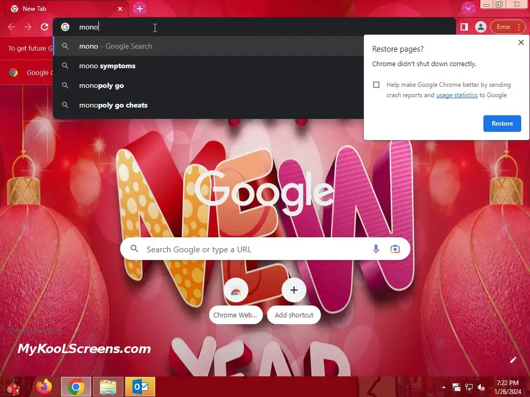This screenshot has height=397, width=530.
Task: Open File Explorer from the taskbar
Action: click(108, 387)
